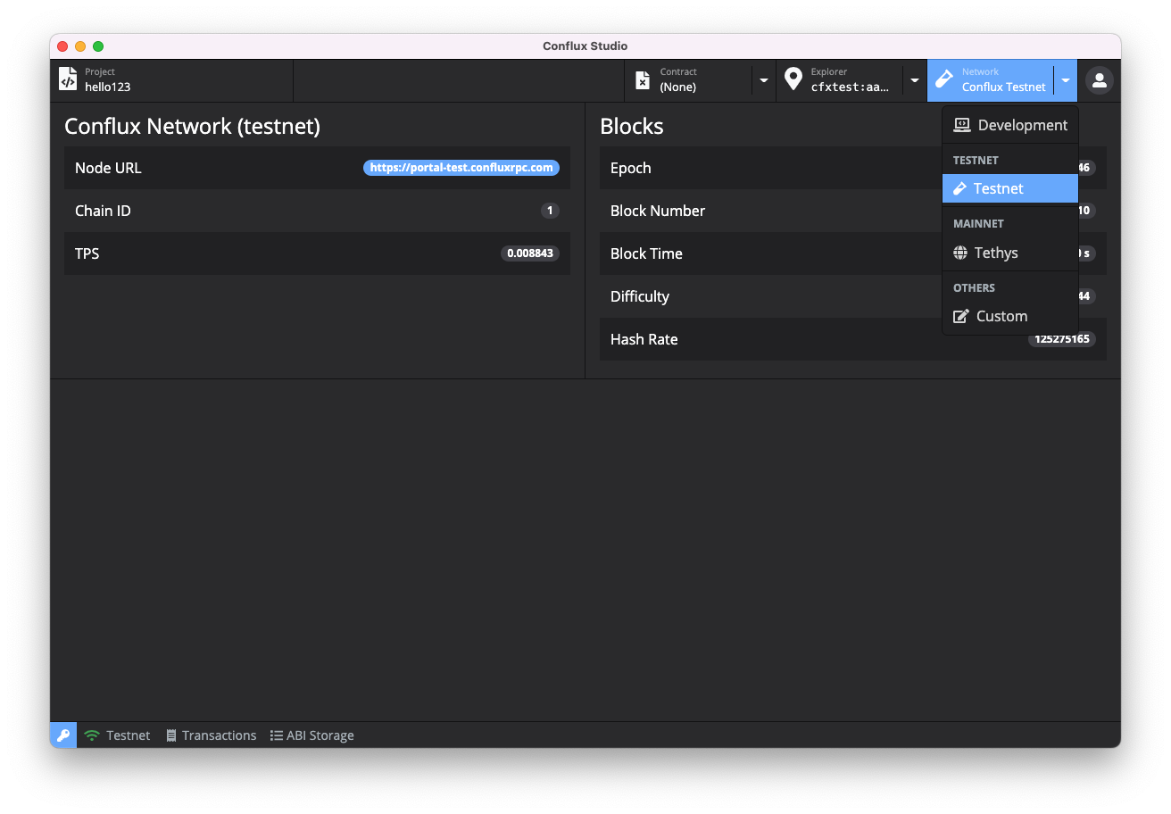Open keypair manager key icon
Viewport: 1171px width, 814px height.
(x=63, y=735)
